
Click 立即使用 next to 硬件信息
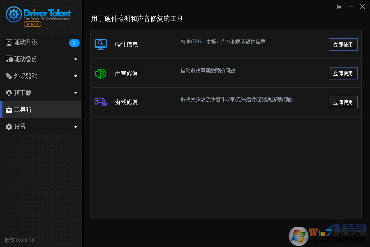point(343,44)
